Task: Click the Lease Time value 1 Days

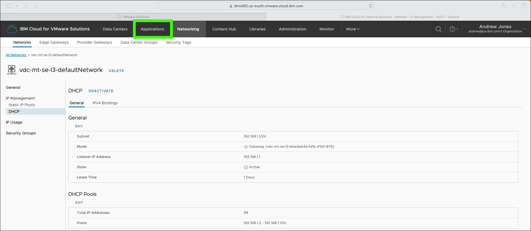Action: pyautogui.click(x=249, y=177)
